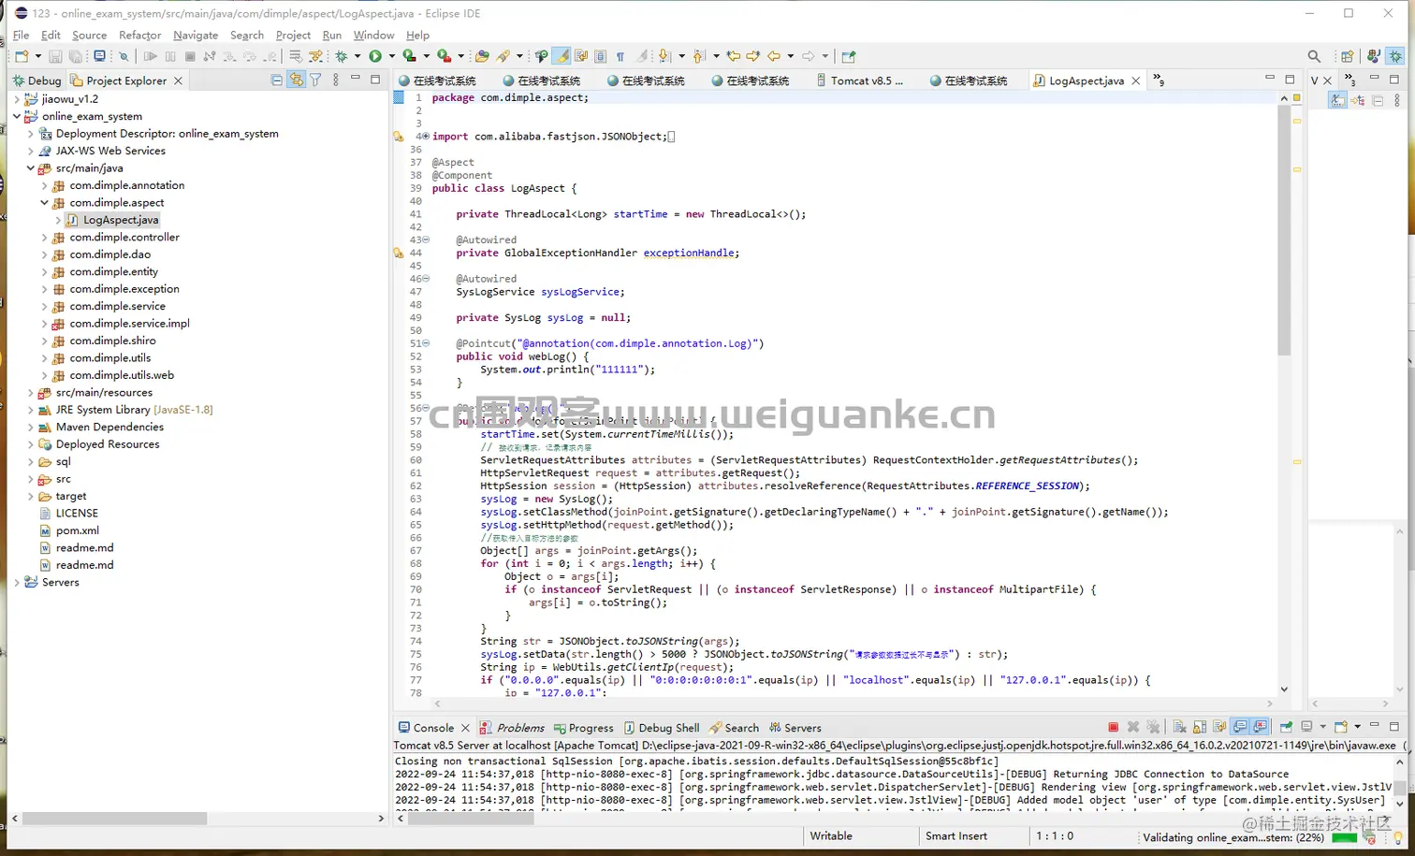Viewport: 1415px width, 856px height.
Task: Select the Tomcat v8.5 editor tab
Action: click(858, 80)
